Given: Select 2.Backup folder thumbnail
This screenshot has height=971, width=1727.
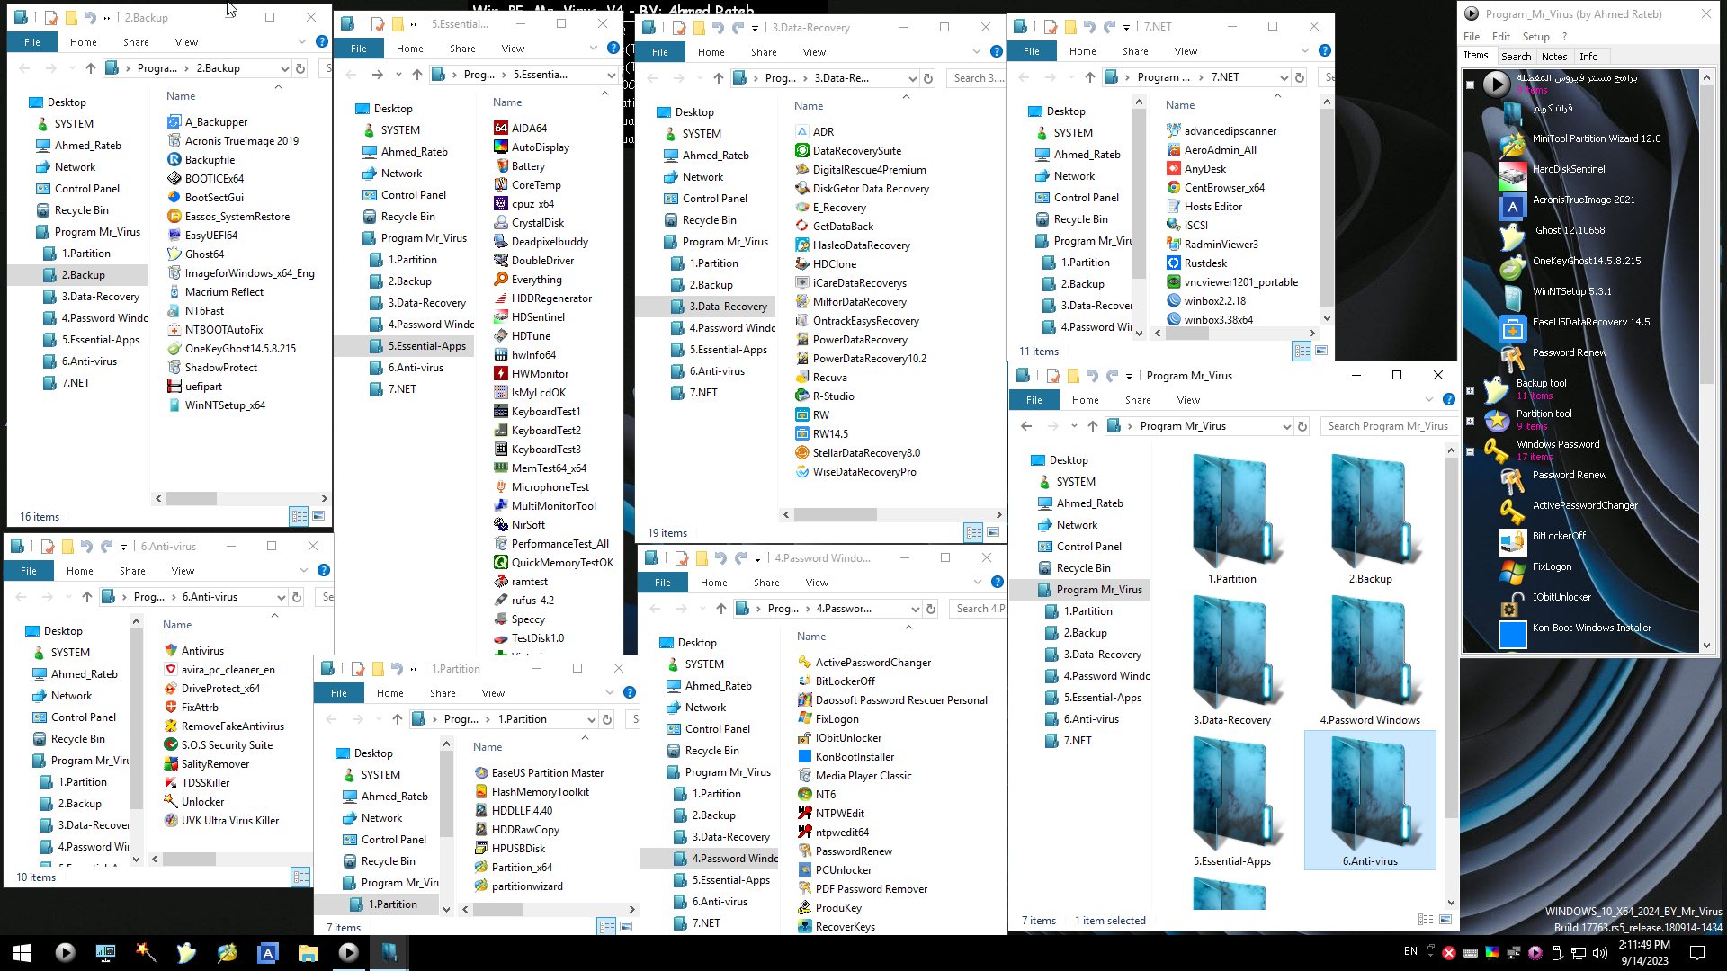Looking at the screenshot, I should pos(1370,520).
